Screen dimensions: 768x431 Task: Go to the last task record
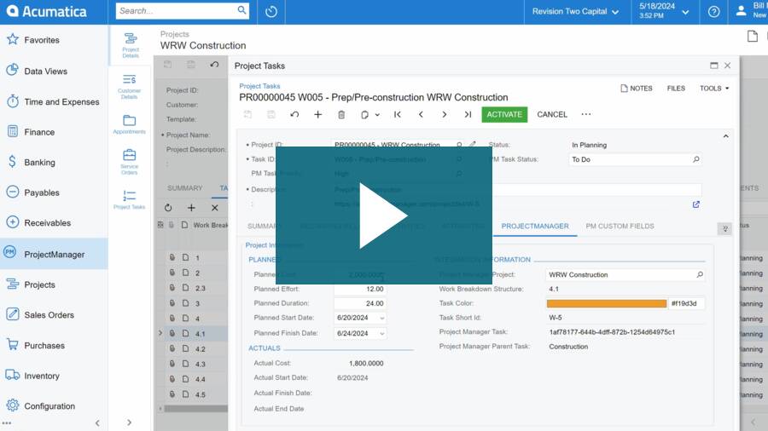coord(468,114)
